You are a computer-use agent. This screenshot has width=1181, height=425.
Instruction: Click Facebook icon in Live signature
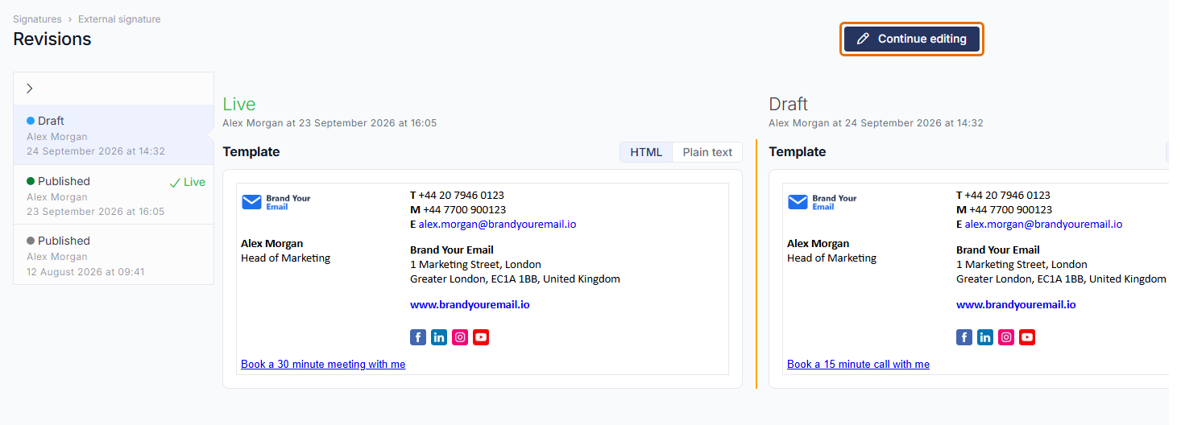coord(418,337)
